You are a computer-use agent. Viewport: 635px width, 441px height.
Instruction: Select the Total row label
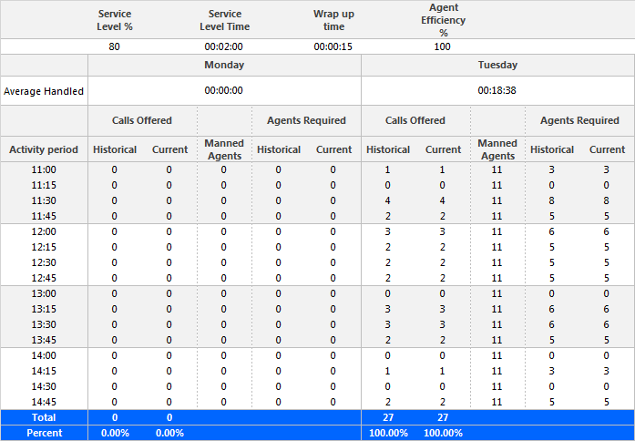(44, 417)
